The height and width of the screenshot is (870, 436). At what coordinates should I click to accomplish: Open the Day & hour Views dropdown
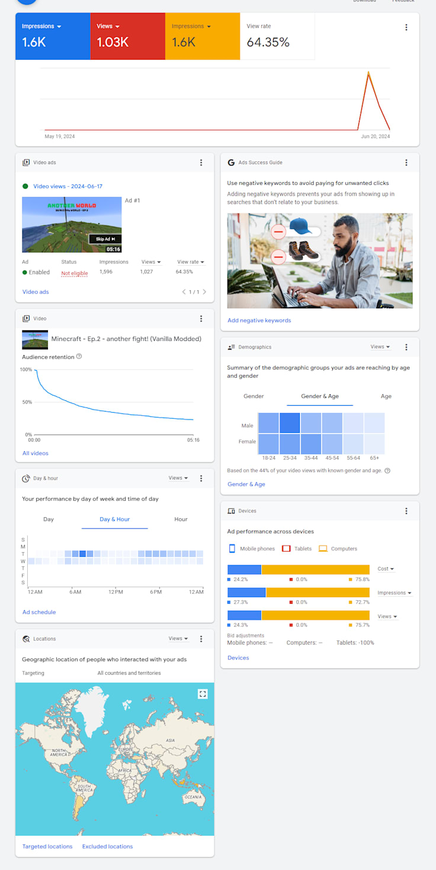coord(178,478)
